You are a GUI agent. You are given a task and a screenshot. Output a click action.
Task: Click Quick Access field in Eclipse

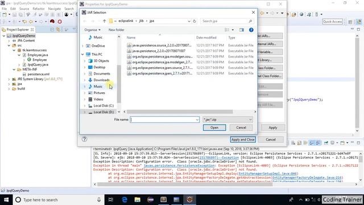click(332, 22)
